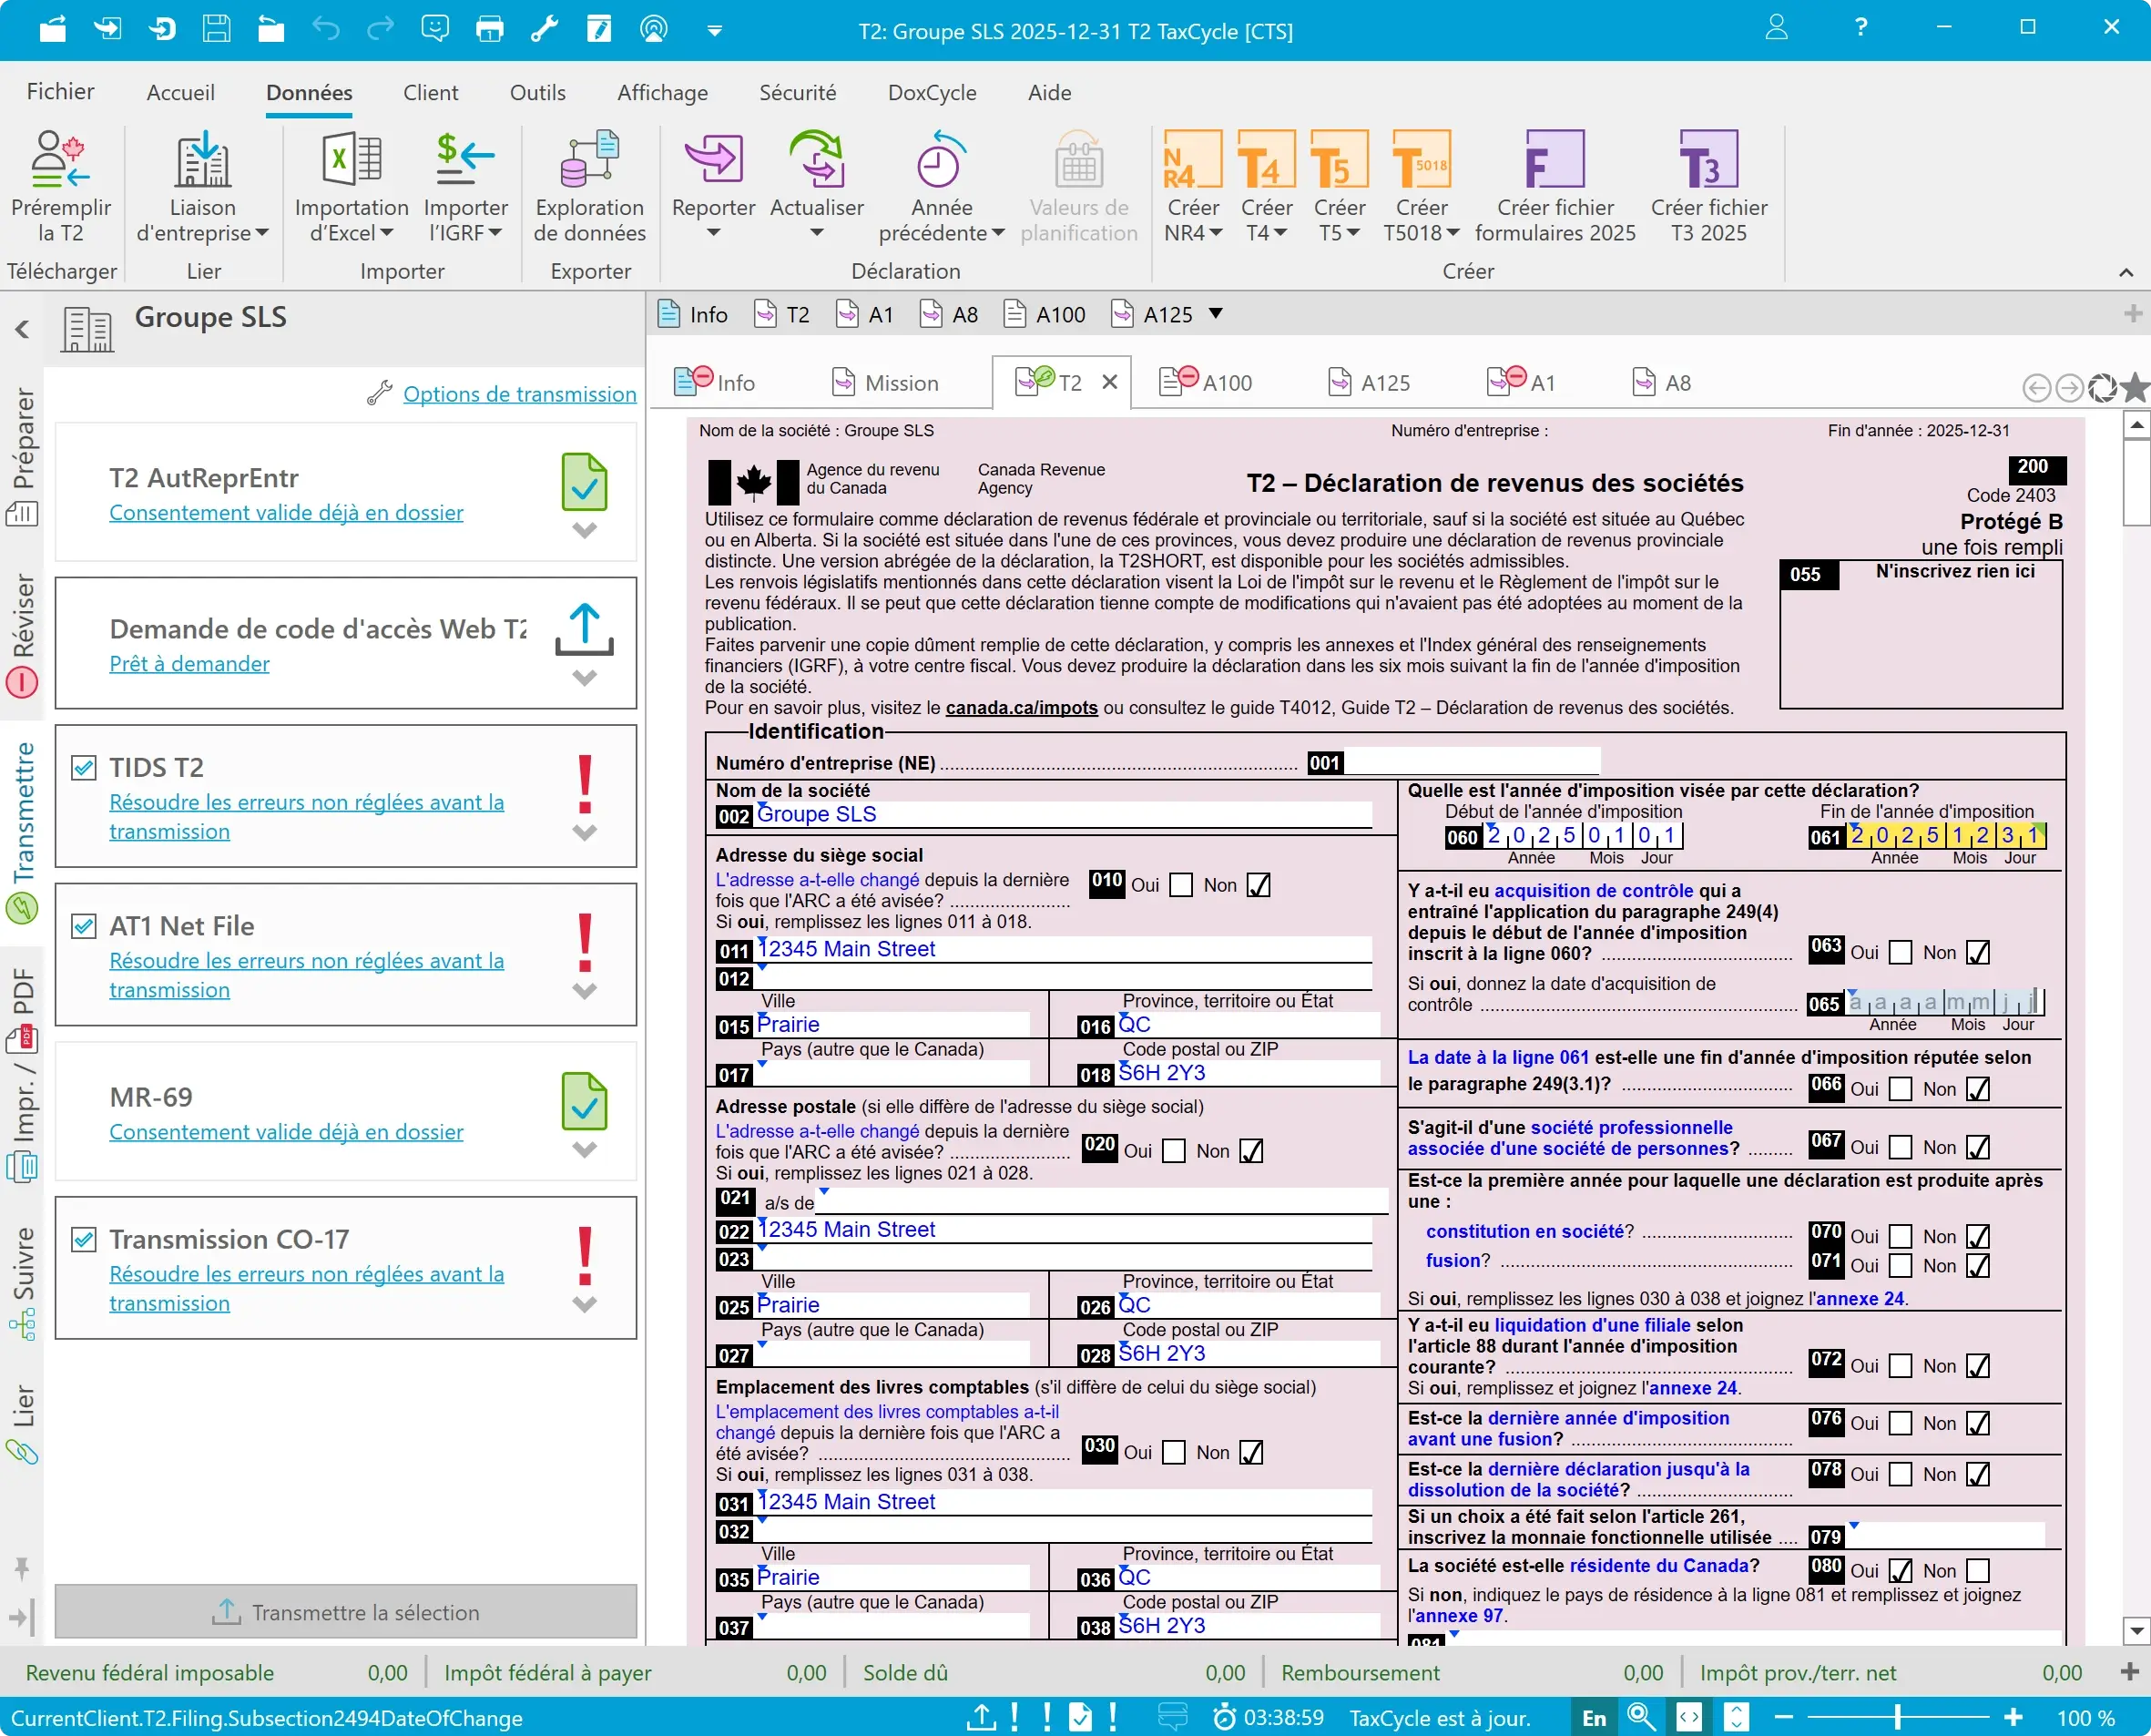2151x1736 pixels.
Task: Open the Affichage ribbon tab
Action: pyautogui.click(x=662, y=93)
